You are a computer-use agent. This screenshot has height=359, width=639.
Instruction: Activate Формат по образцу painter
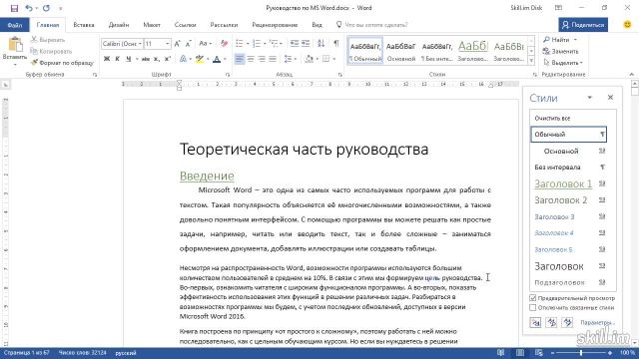tap(62, 63)
